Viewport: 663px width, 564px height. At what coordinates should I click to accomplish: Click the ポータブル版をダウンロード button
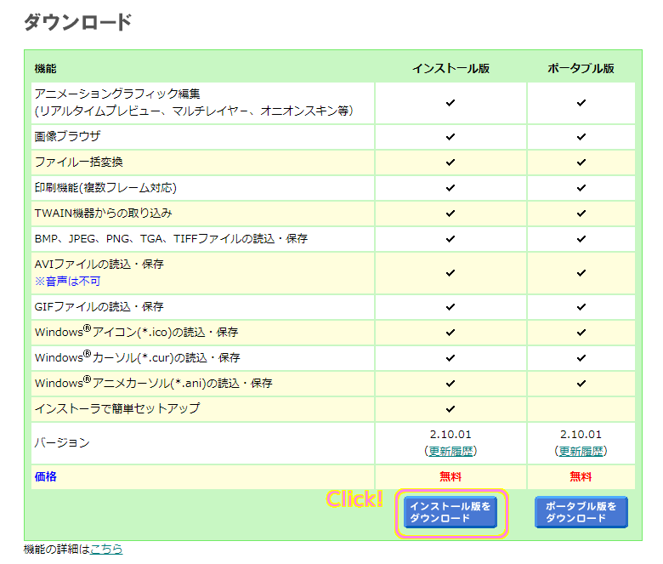point(581,512)
